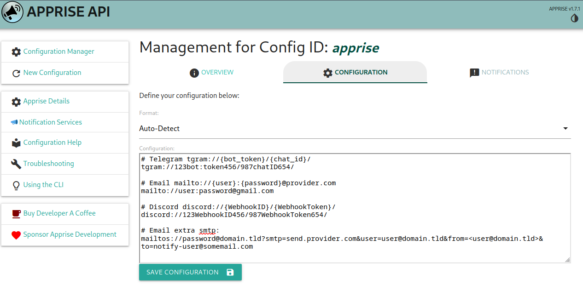Open the Troubleshooting link in sidebar
583x285 pixels.
click(48, 164)
